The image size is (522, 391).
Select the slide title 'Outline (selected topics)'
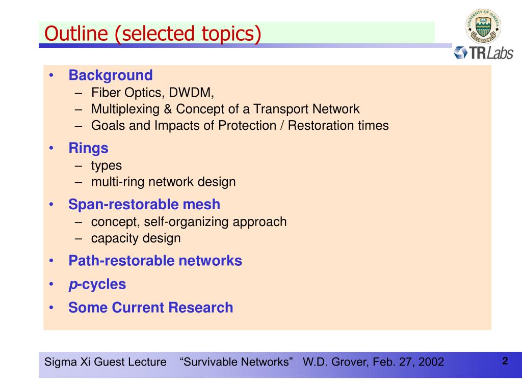tap(153, 34)
